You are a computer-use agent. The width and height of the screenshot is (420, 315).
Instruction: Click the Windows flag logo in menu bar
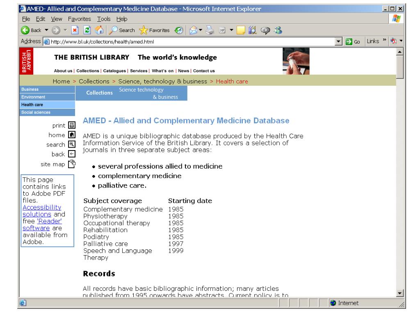point(396,19)
